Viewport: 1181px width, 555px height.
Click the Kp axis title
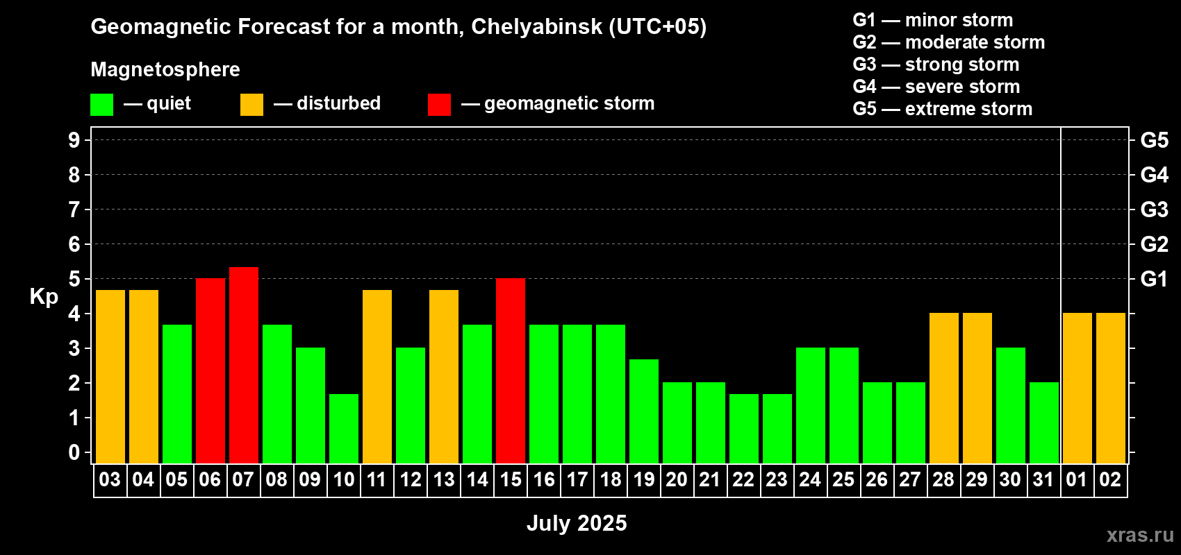pos(44,297)
